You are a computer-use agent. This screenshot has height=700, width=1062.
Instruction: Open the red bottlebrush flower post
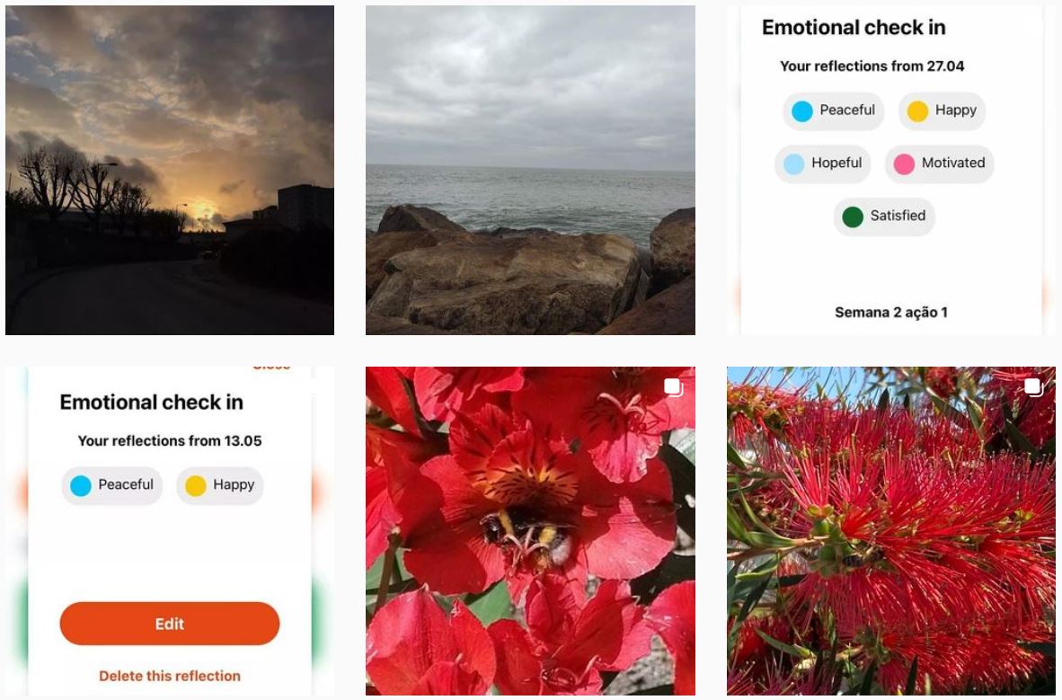[890, 530]
